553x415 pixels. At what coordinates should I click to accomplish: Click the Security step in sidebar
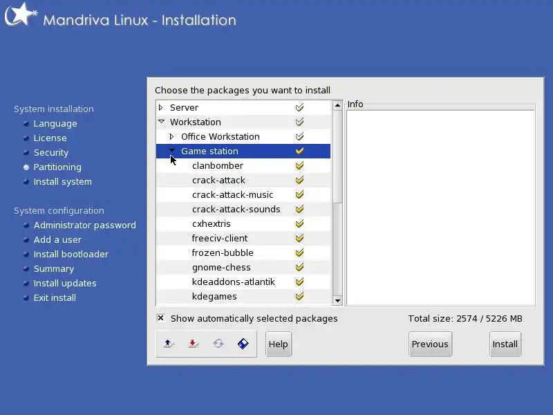[51, 152]
